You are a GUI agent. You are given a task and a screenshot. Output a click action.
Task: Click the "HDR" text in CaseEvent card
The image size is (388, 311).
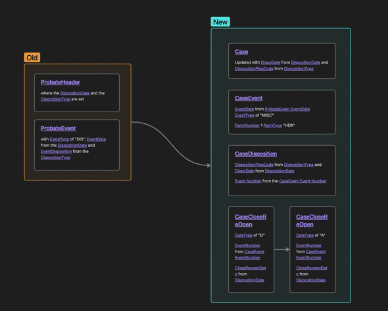coord(289,125)
